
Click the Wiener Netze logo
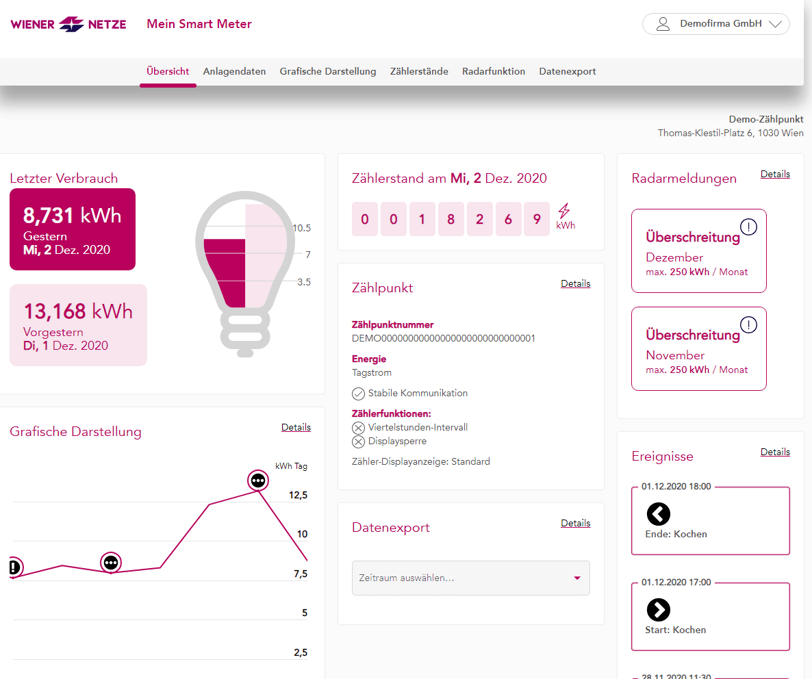[68, 25]
